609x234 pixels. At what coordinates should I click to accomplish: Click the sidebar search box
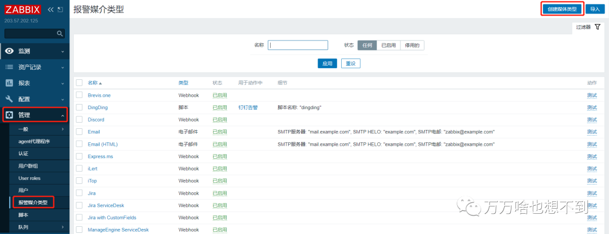point(34,33)
